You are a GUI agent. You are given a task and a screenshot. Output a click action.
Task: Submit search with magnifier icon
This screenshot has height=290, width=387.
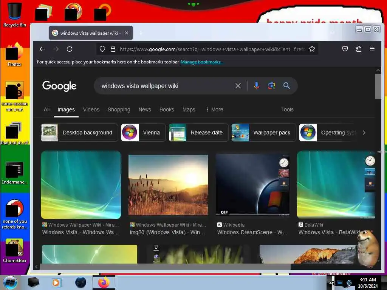[286, 86]
